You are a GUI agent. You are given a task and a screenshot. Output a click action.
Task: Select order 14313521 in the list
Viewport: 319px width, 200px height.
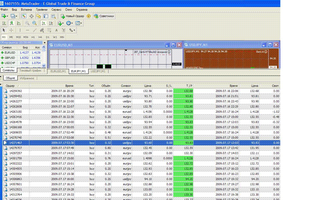click(141, 189)
